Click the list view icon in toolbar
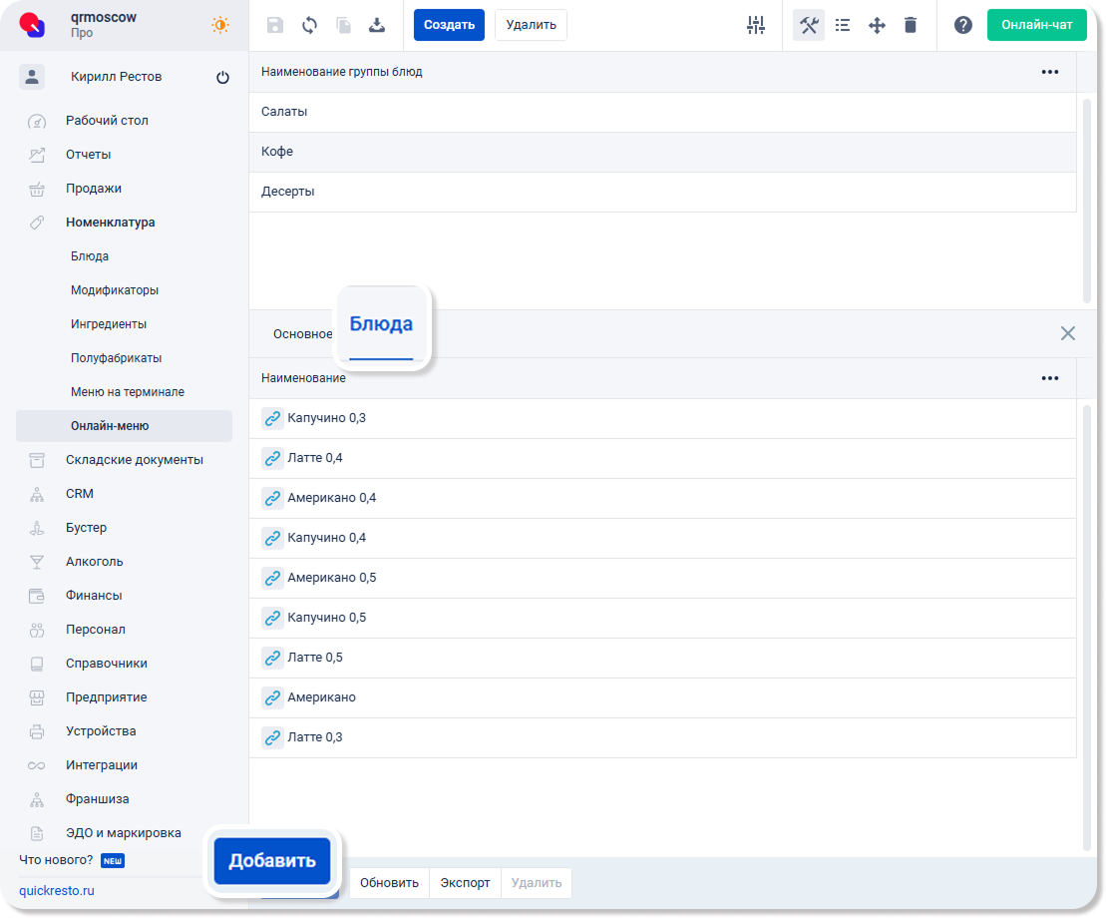The width and height of the screenshot is (1106, 918). pos(843,25)
